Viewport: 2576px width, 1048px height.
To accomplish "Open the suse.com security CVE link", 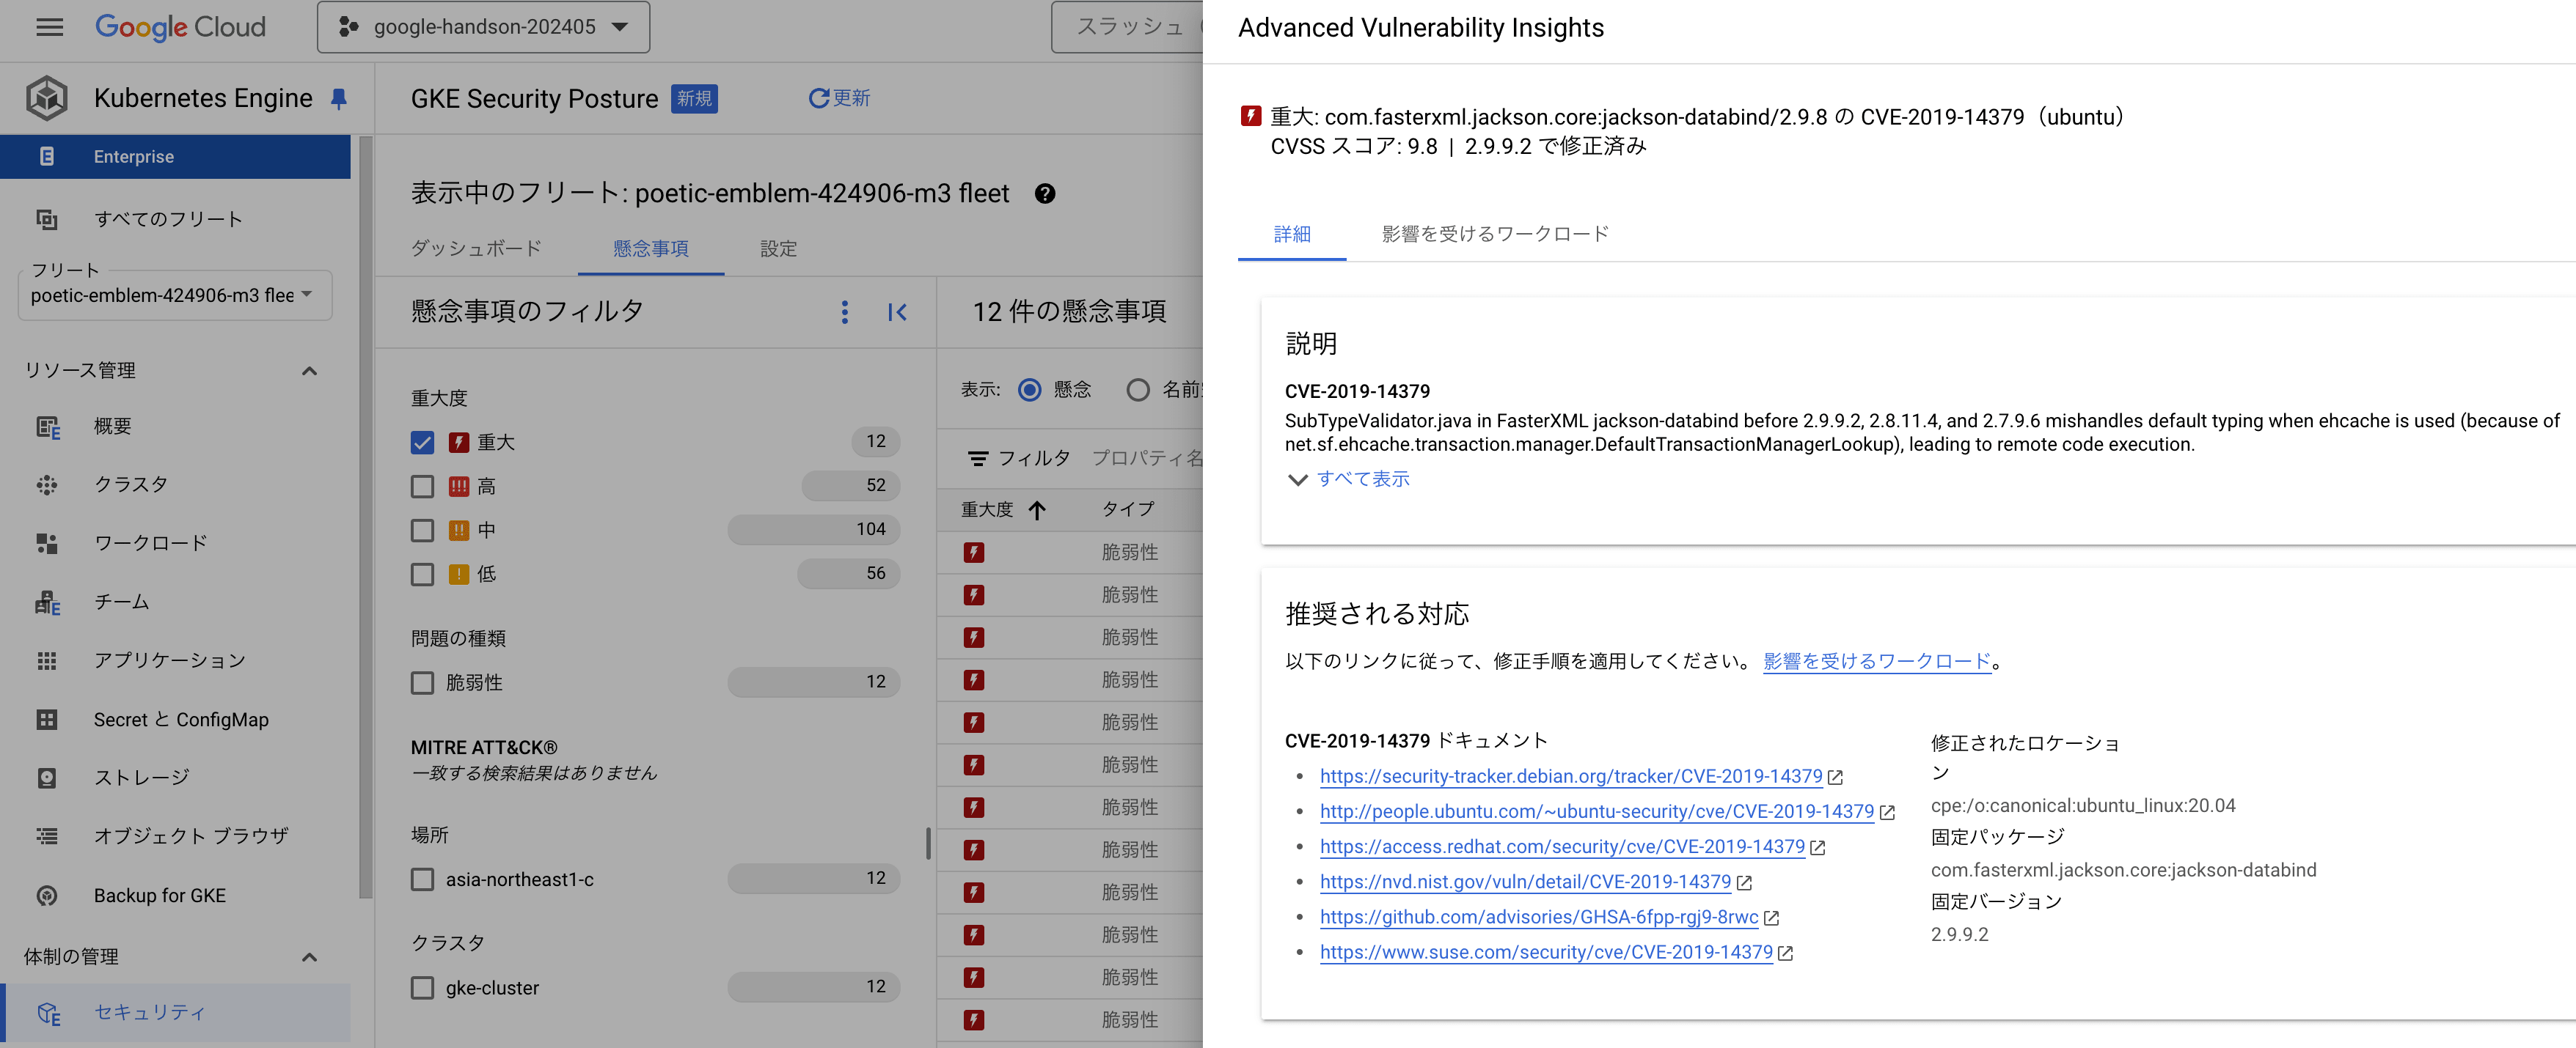I will [1546, 952].
